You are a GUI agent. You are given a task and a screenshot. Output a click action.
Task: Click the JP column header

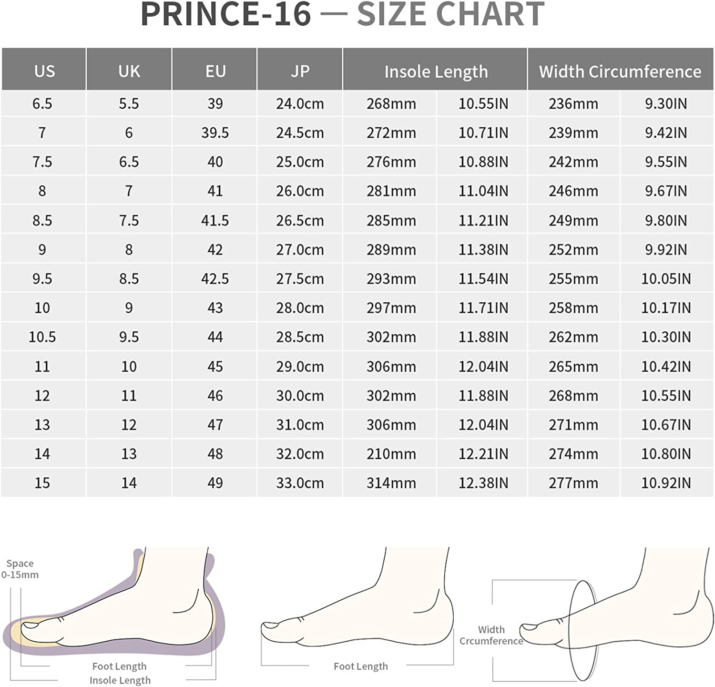(x=300, y=71)
